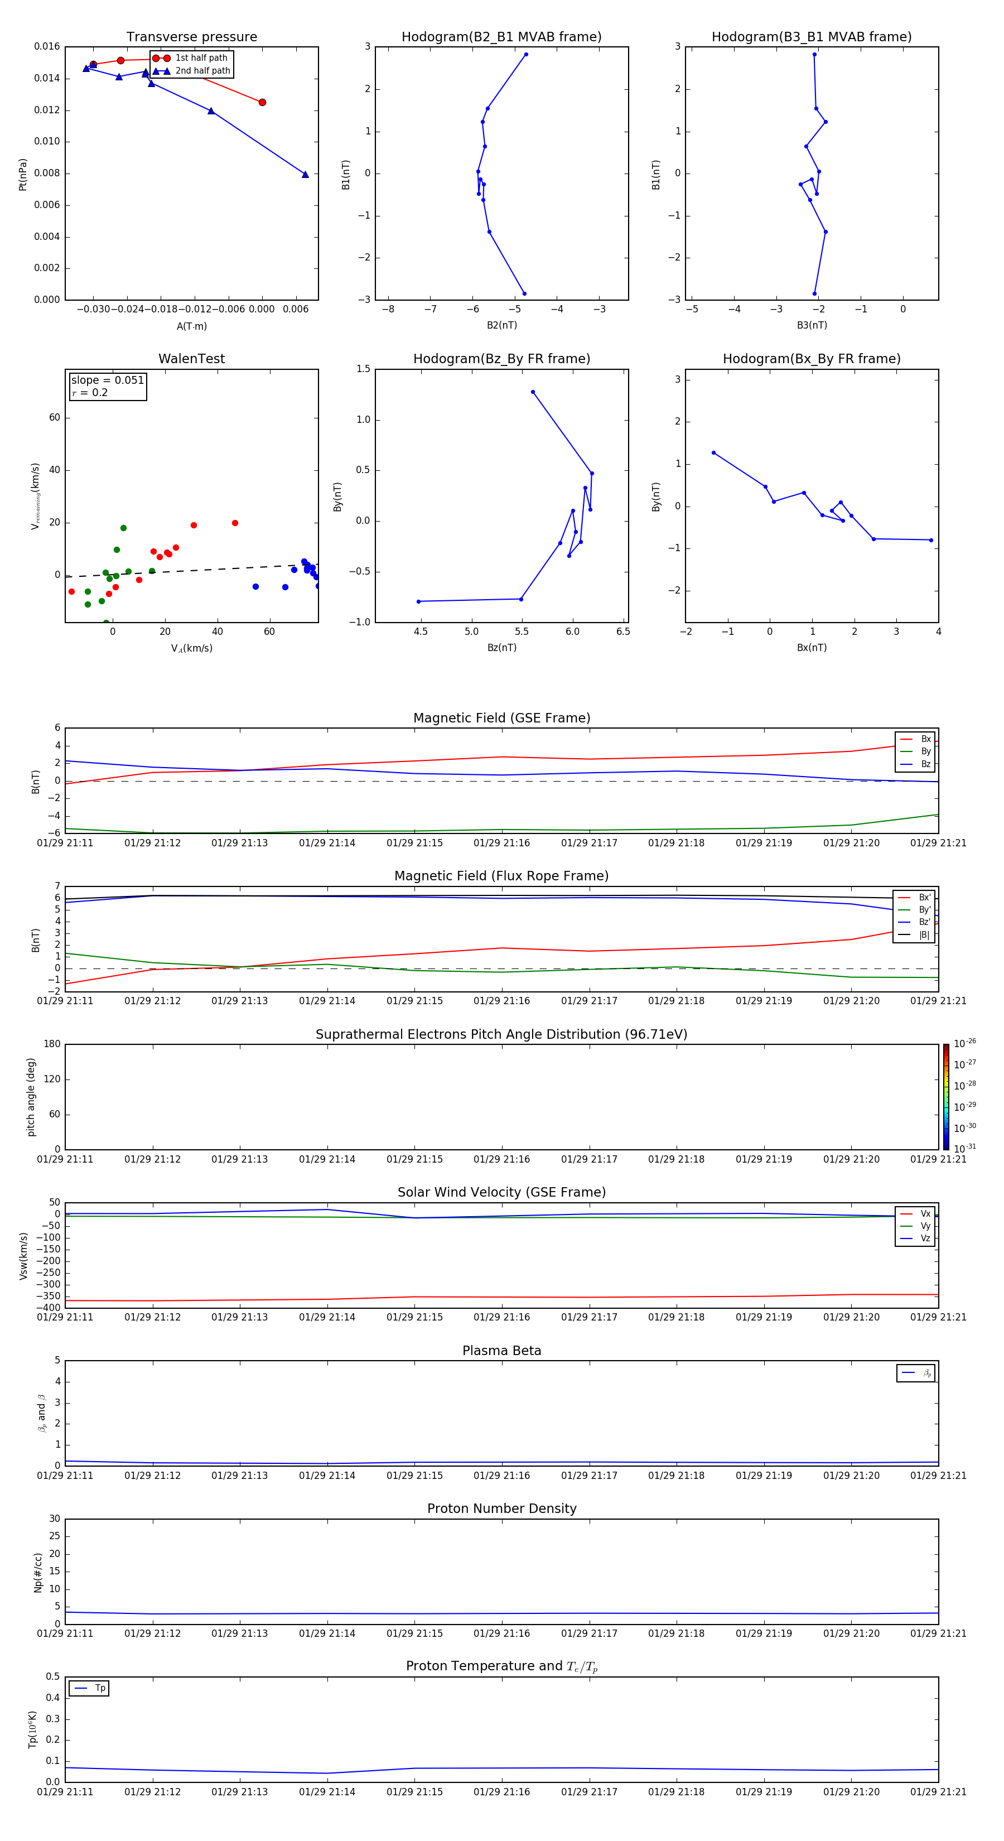This screenshot has width=1004, height=1841.
Task: Click the 'Vy' legend entry in velocity panel
Action: pos(915,1226)
